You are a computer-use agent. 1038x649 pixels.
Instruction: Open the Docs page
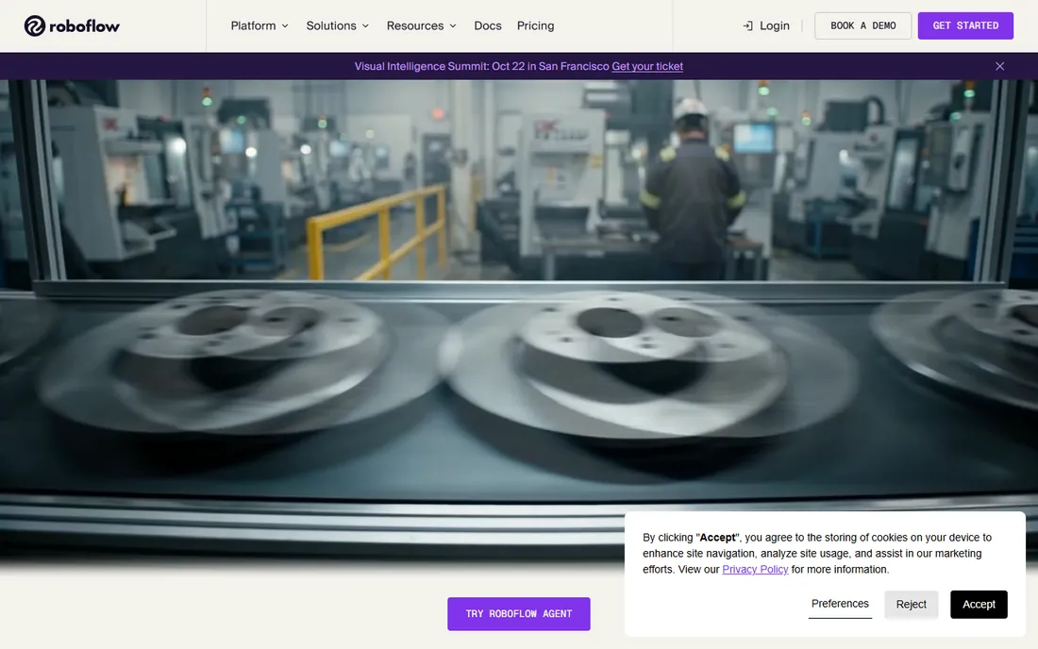click(x=488, y=25)
